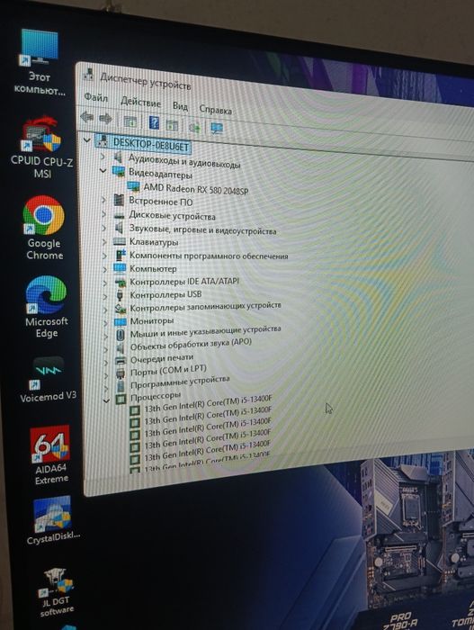The height and width of the screenshot is (630, 474).
Task: Click the Контроллеры USB plug icon
Action: [x=121, y=295]
